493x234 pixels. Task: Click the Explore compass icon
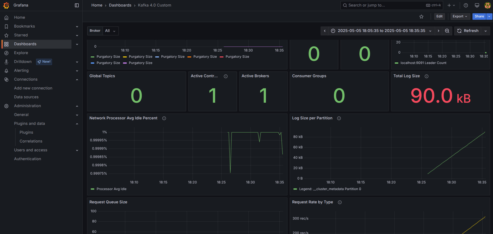tap(6, 53)
